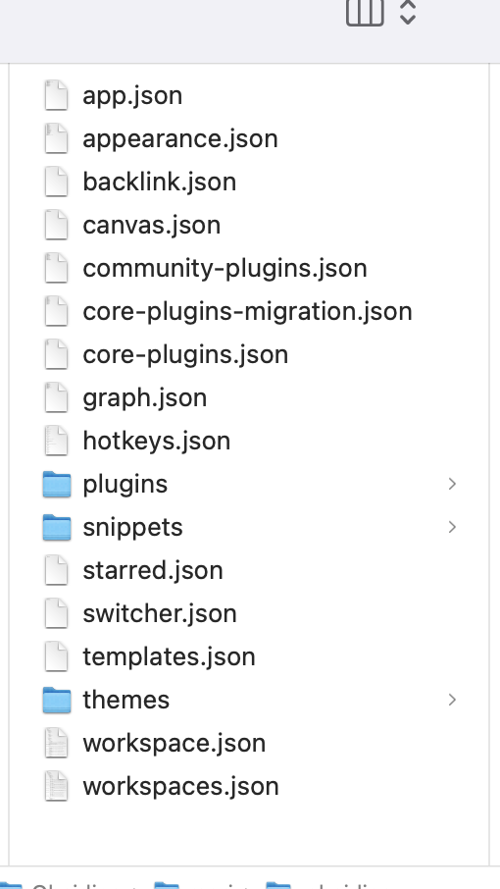The image size is (500, 889).
Task: Select the graph.json file
Action: click(x=249, y=397)
